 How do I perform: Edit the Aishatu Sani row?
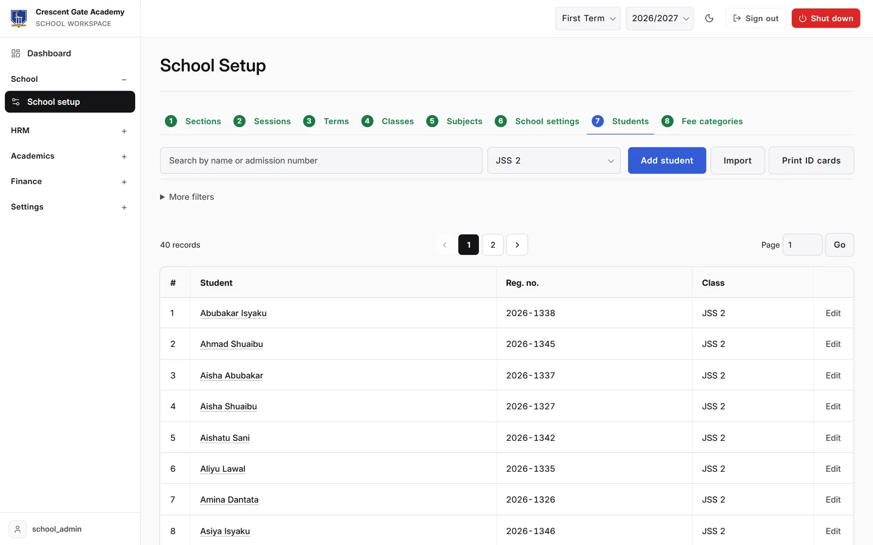point(833,438)
